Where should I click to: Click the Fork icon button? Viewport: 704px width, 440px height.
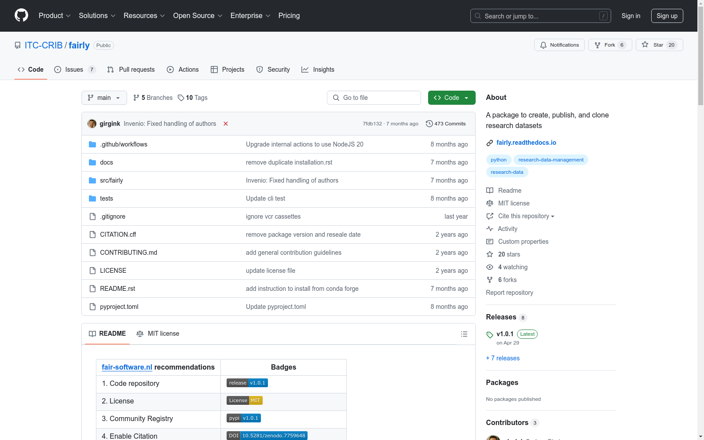610,45
